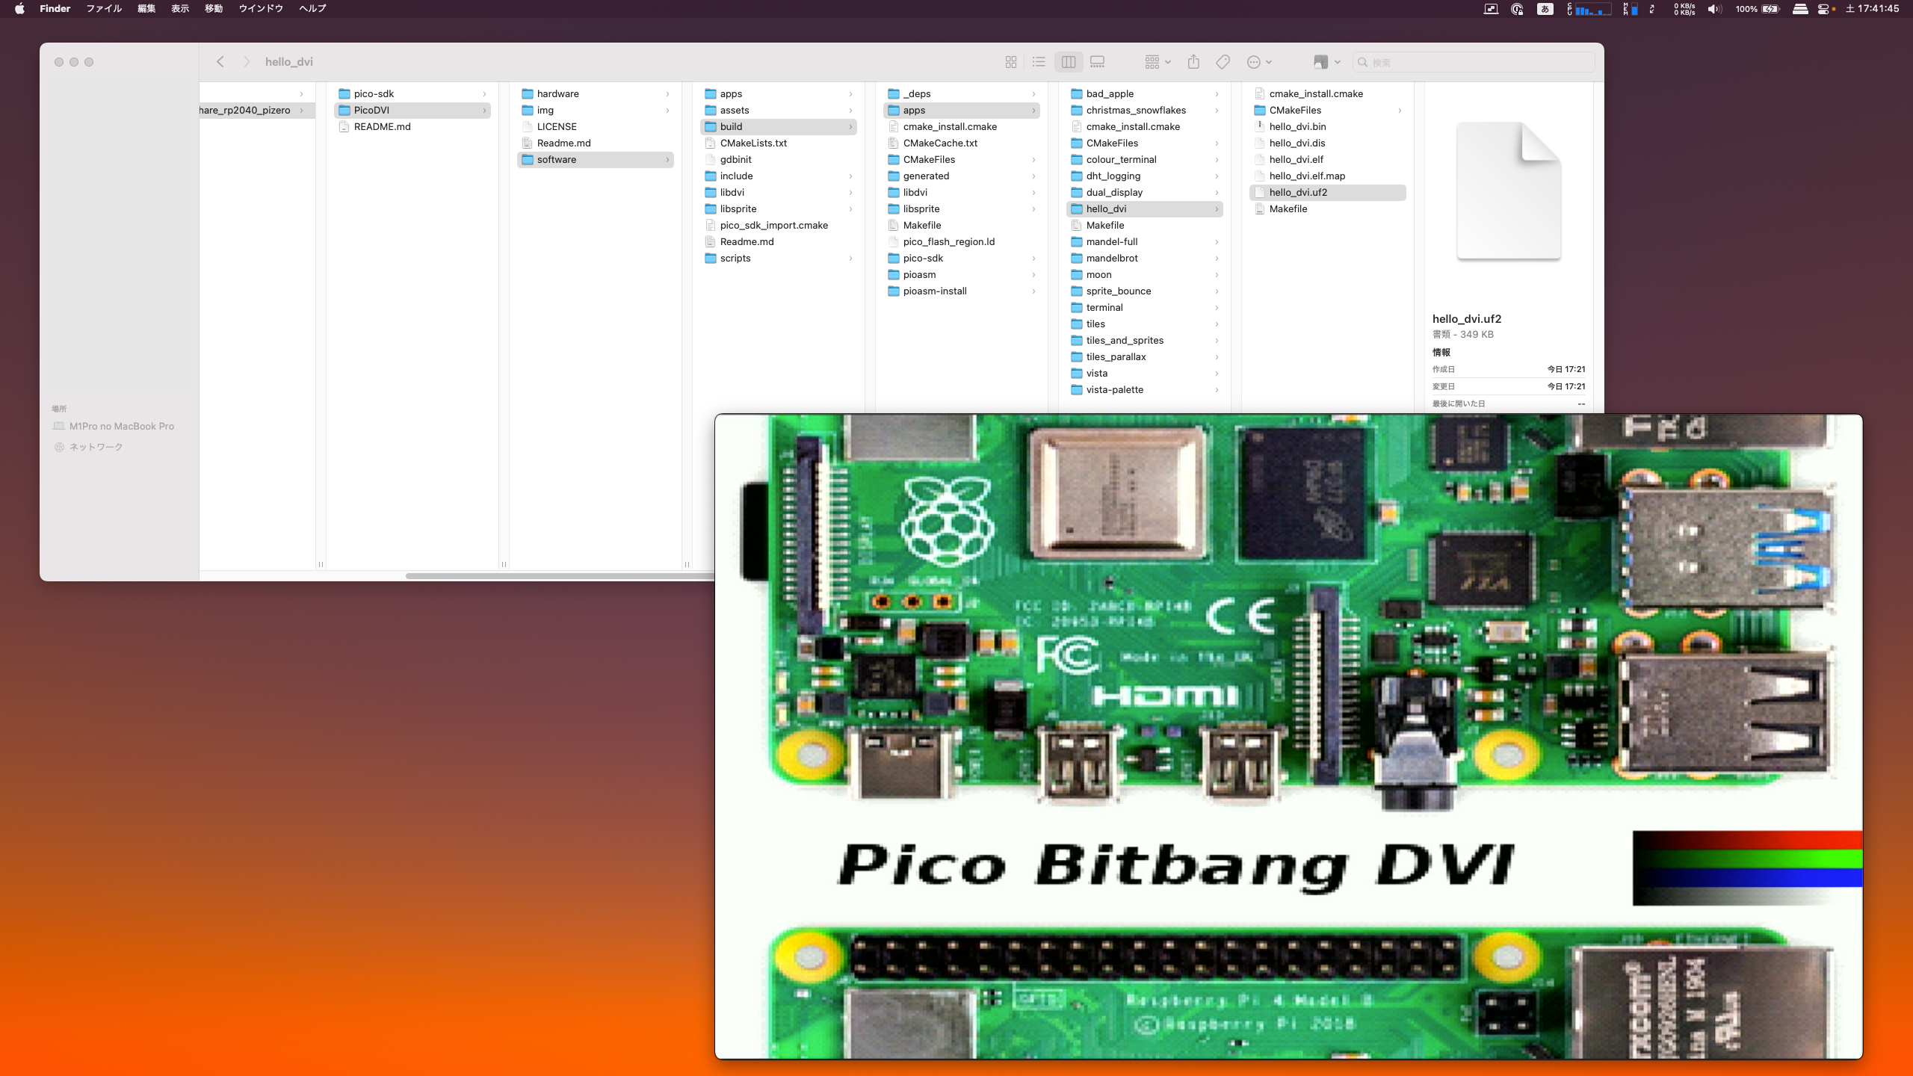Open the ファイル menu
Viewport: 1913px width, 1076px height.
tap(104, 9)
